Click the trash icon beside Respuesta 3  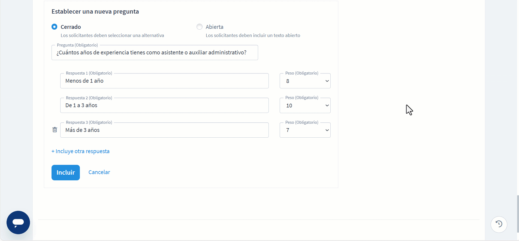click(x=55, y=130)
